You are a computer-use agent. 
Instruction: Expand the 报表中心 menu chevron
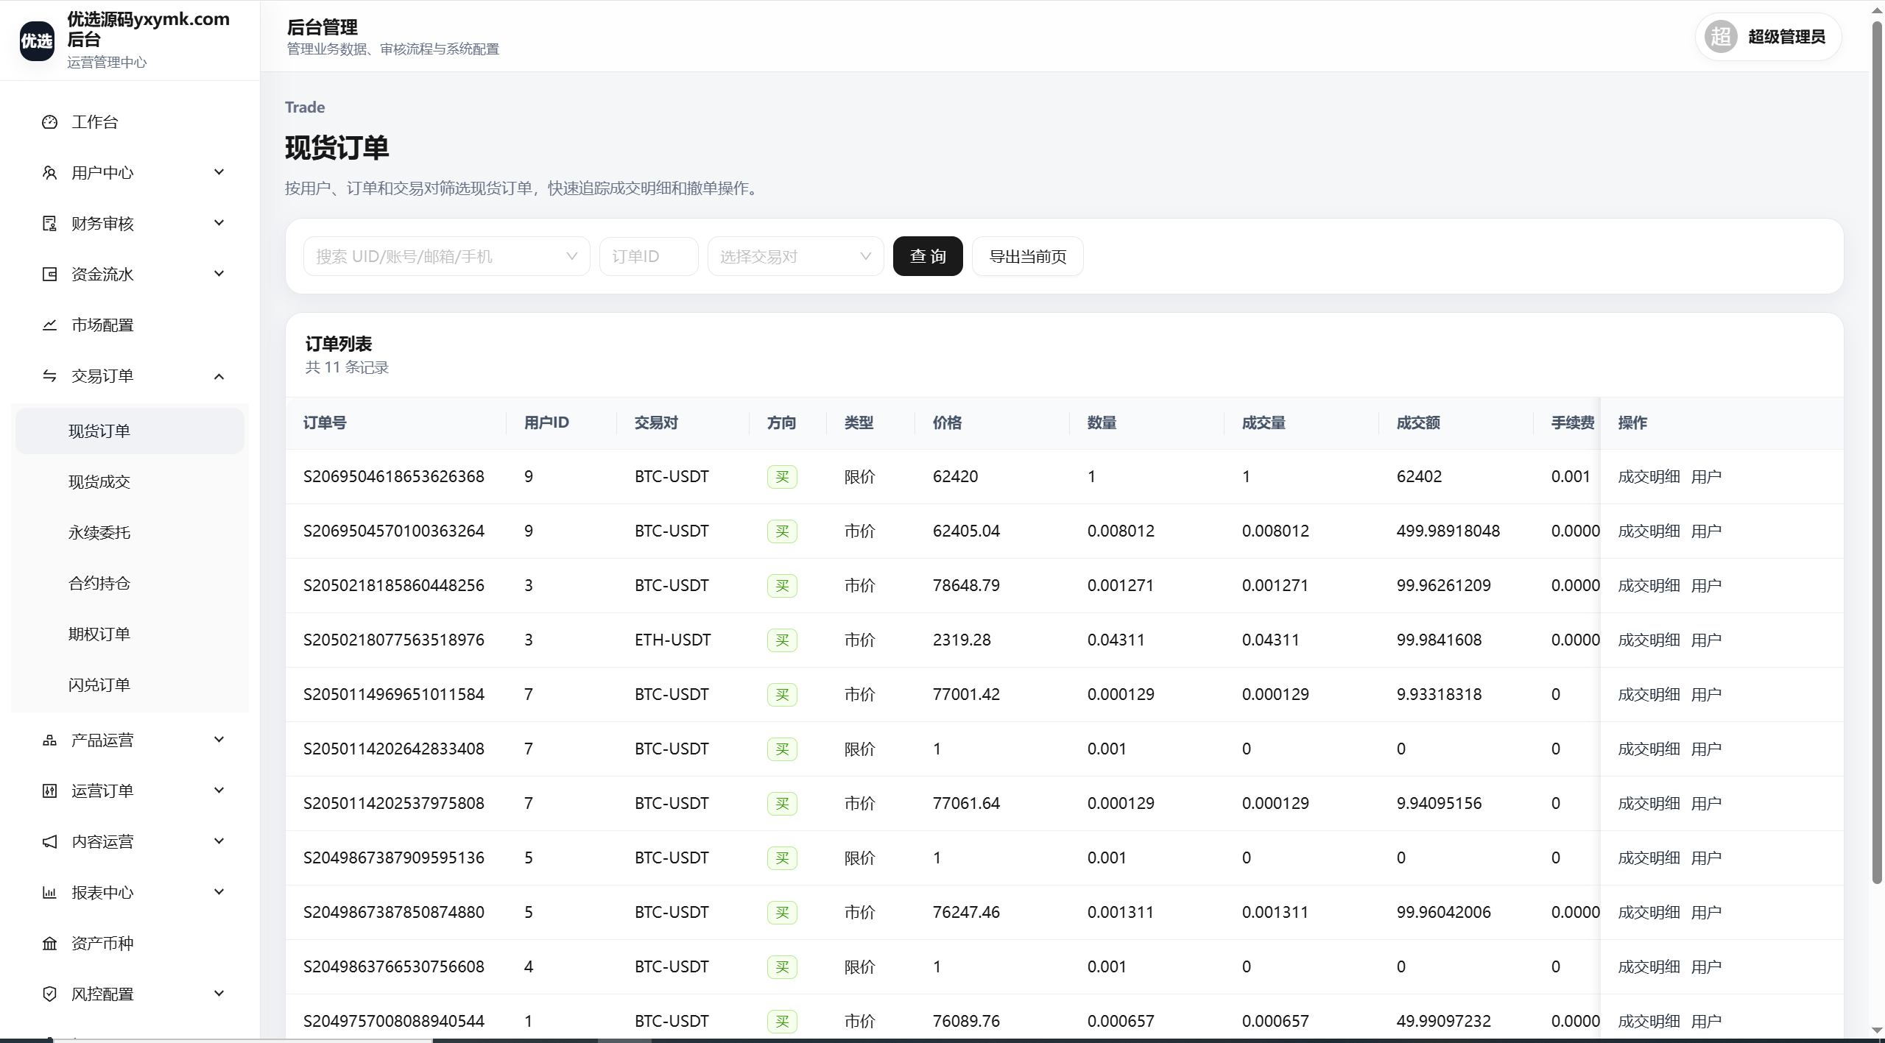[219, 892]
